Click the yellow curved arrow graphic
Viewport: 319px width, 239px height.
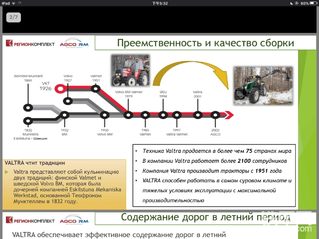coord(190,74)
